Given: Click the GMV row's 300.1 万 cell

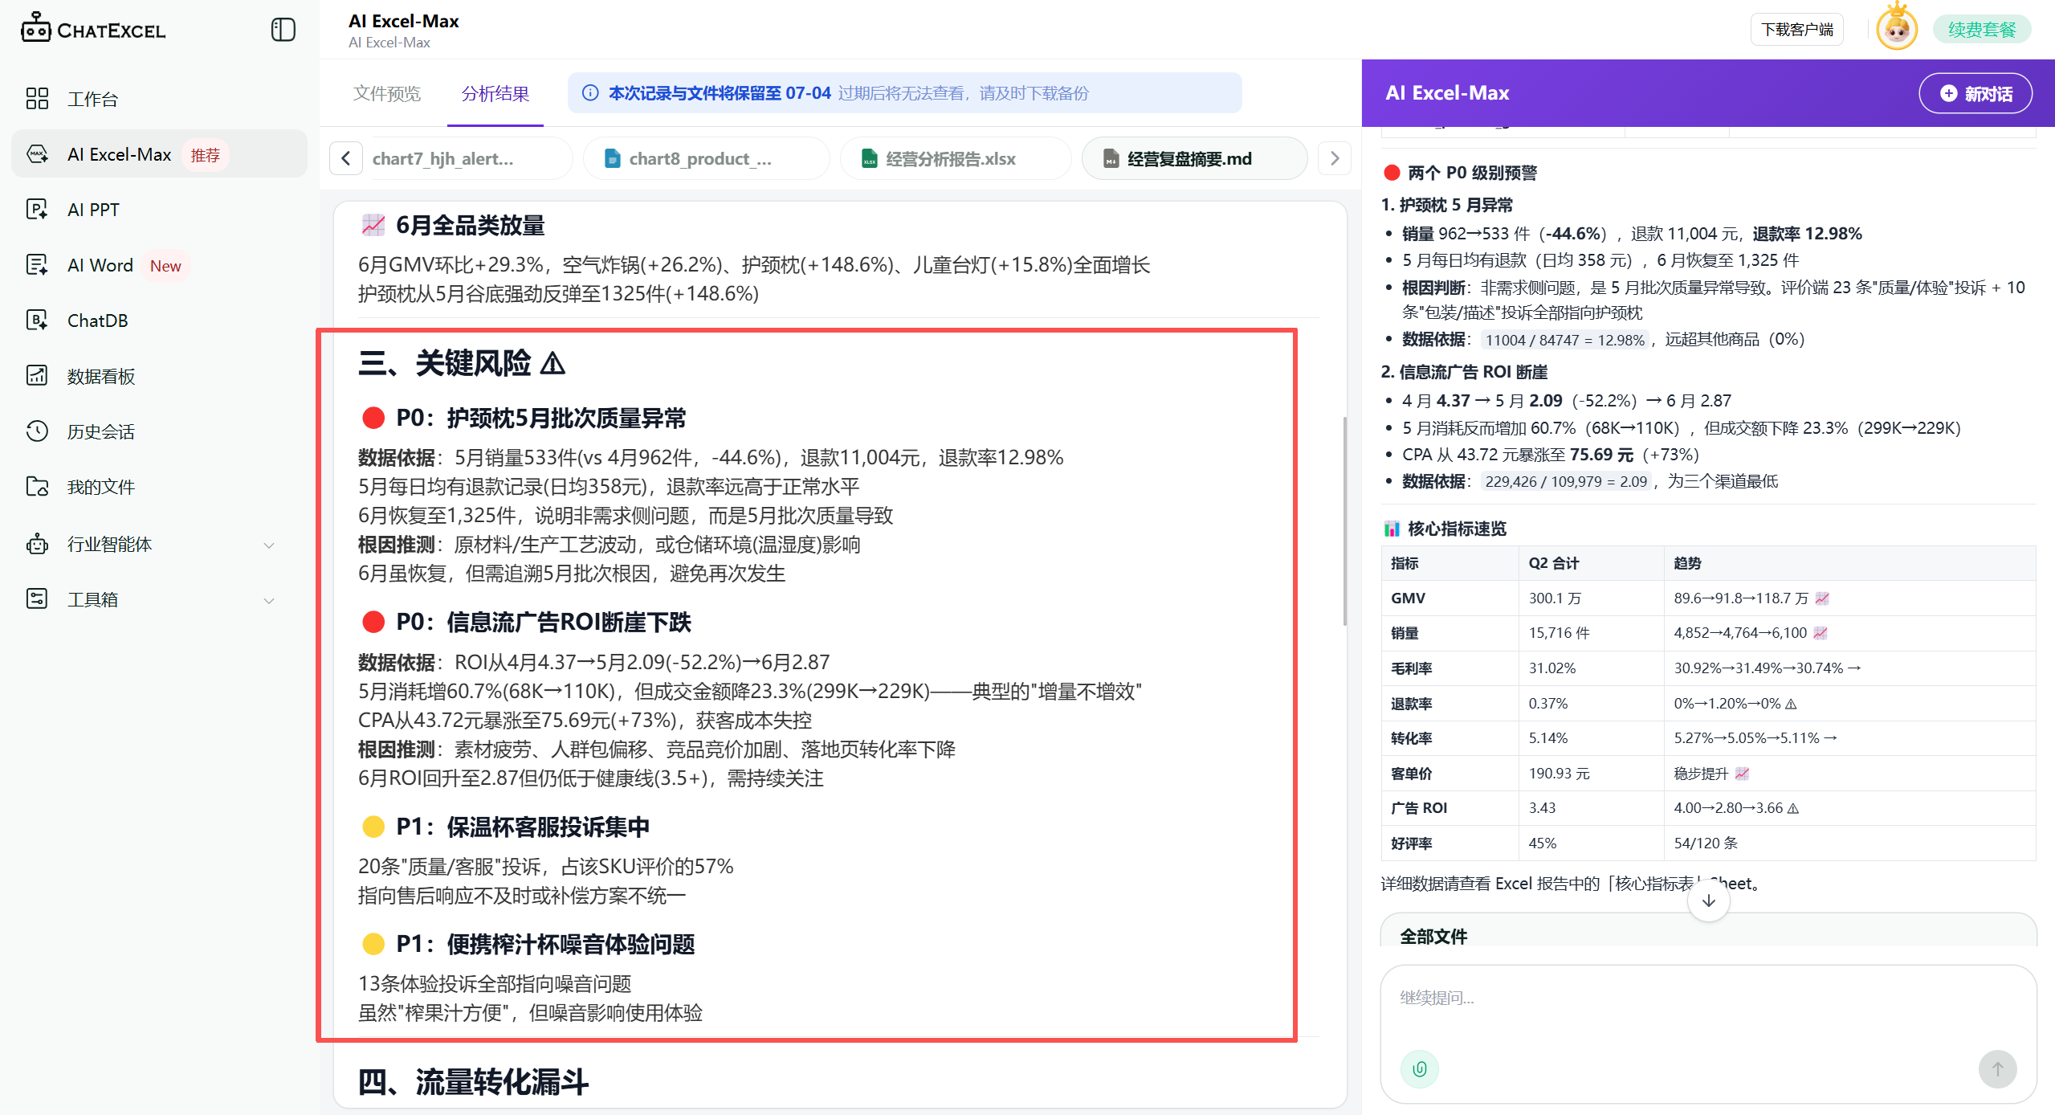Looking at the screenshot, I should click(x=1591, y=598).
